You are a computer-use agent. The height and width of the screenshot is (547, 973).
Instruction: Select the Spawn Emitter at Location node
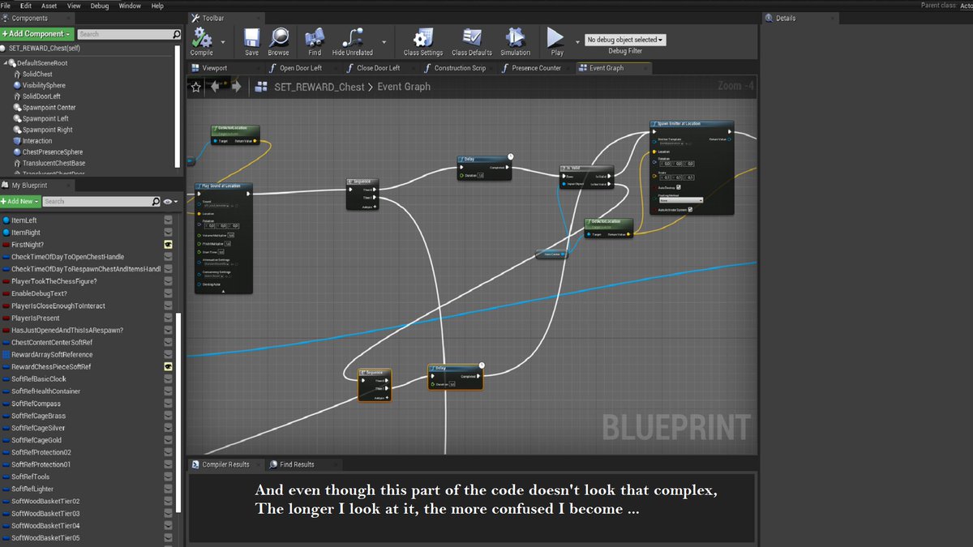692,168
